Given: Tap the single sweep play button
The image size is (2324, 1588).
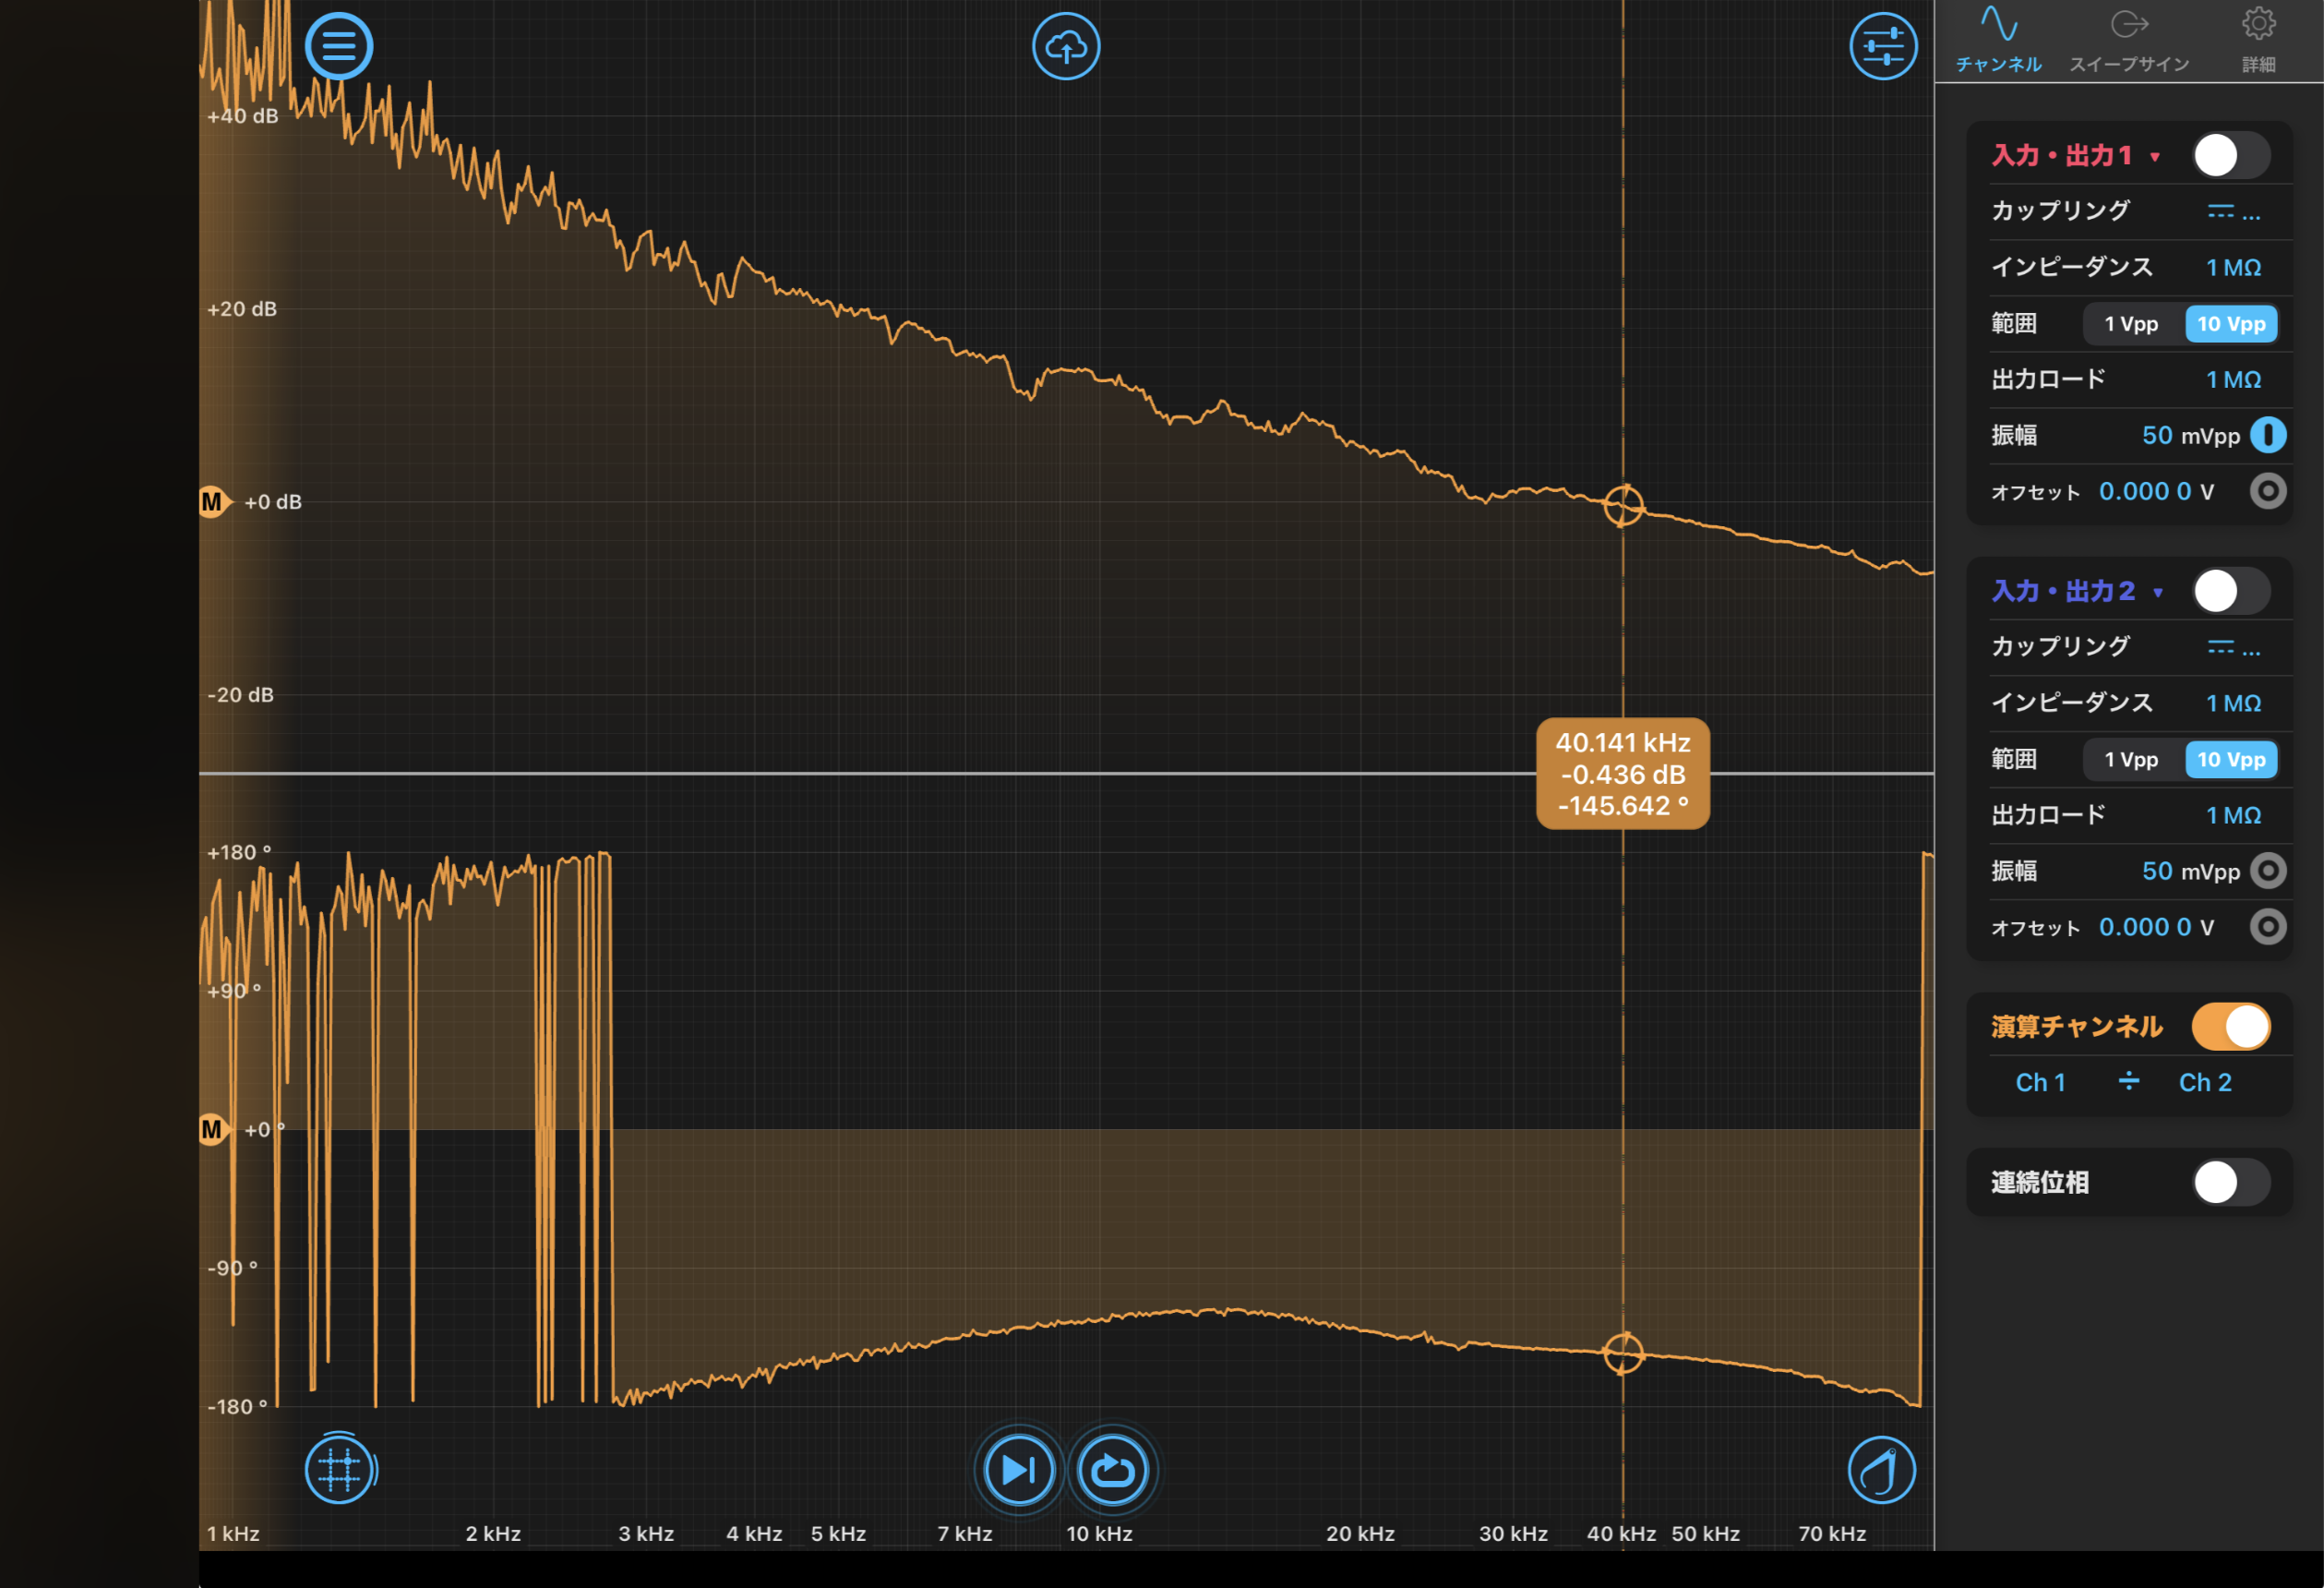Looking at the screenshot, I should [x=1018, y=1470].
